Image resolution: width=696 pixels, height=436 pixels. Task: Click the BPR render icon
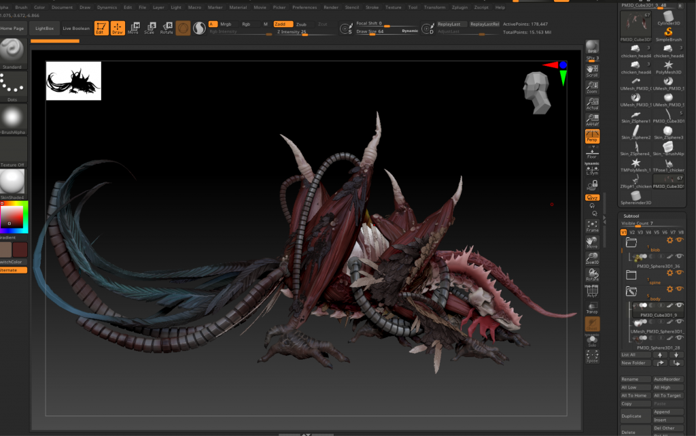coord(592,47)
